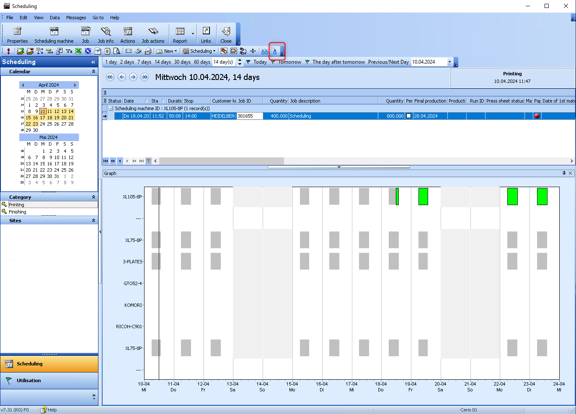Switch to 30 days view
This screenshot has width=576, height=414.
click(x=182, y=62)
